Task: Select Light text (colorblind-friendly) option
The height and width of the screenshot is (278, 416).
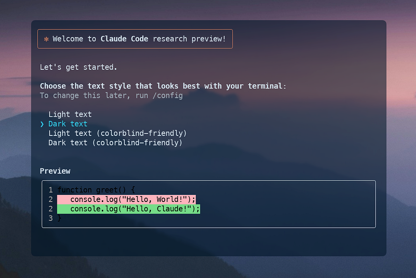Action: (x=118, y=133)
